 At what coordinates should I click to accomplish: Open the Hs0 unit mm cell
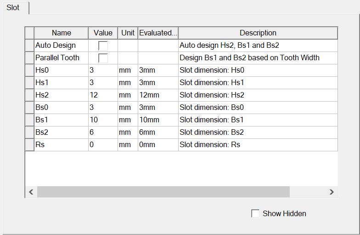tap(128, 70)
